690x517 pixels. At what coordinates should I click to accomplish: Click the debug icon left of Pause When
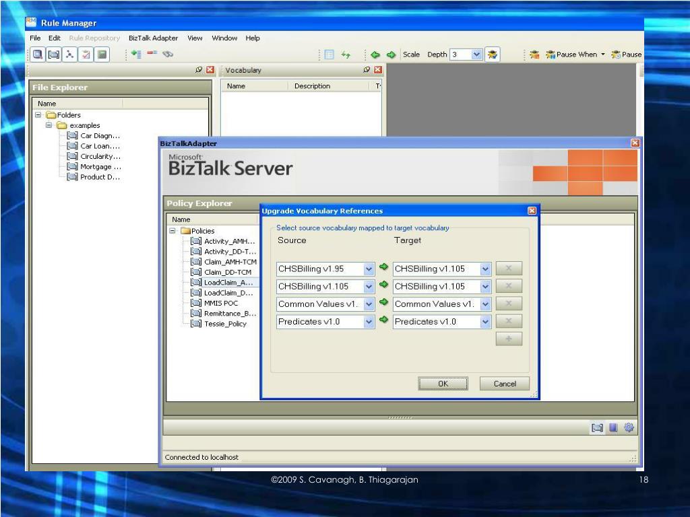click(x=534, y=55)
